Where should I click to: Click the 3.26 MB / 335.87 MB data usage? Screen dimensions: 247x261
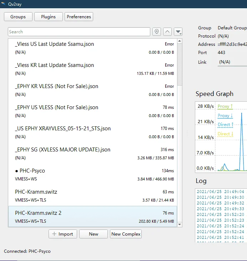[156, 158]
